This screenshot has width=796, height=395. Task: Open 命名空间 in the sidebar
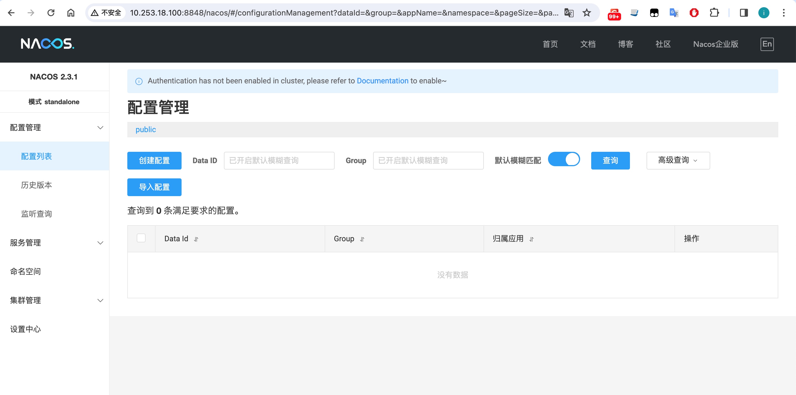[25, 271]
